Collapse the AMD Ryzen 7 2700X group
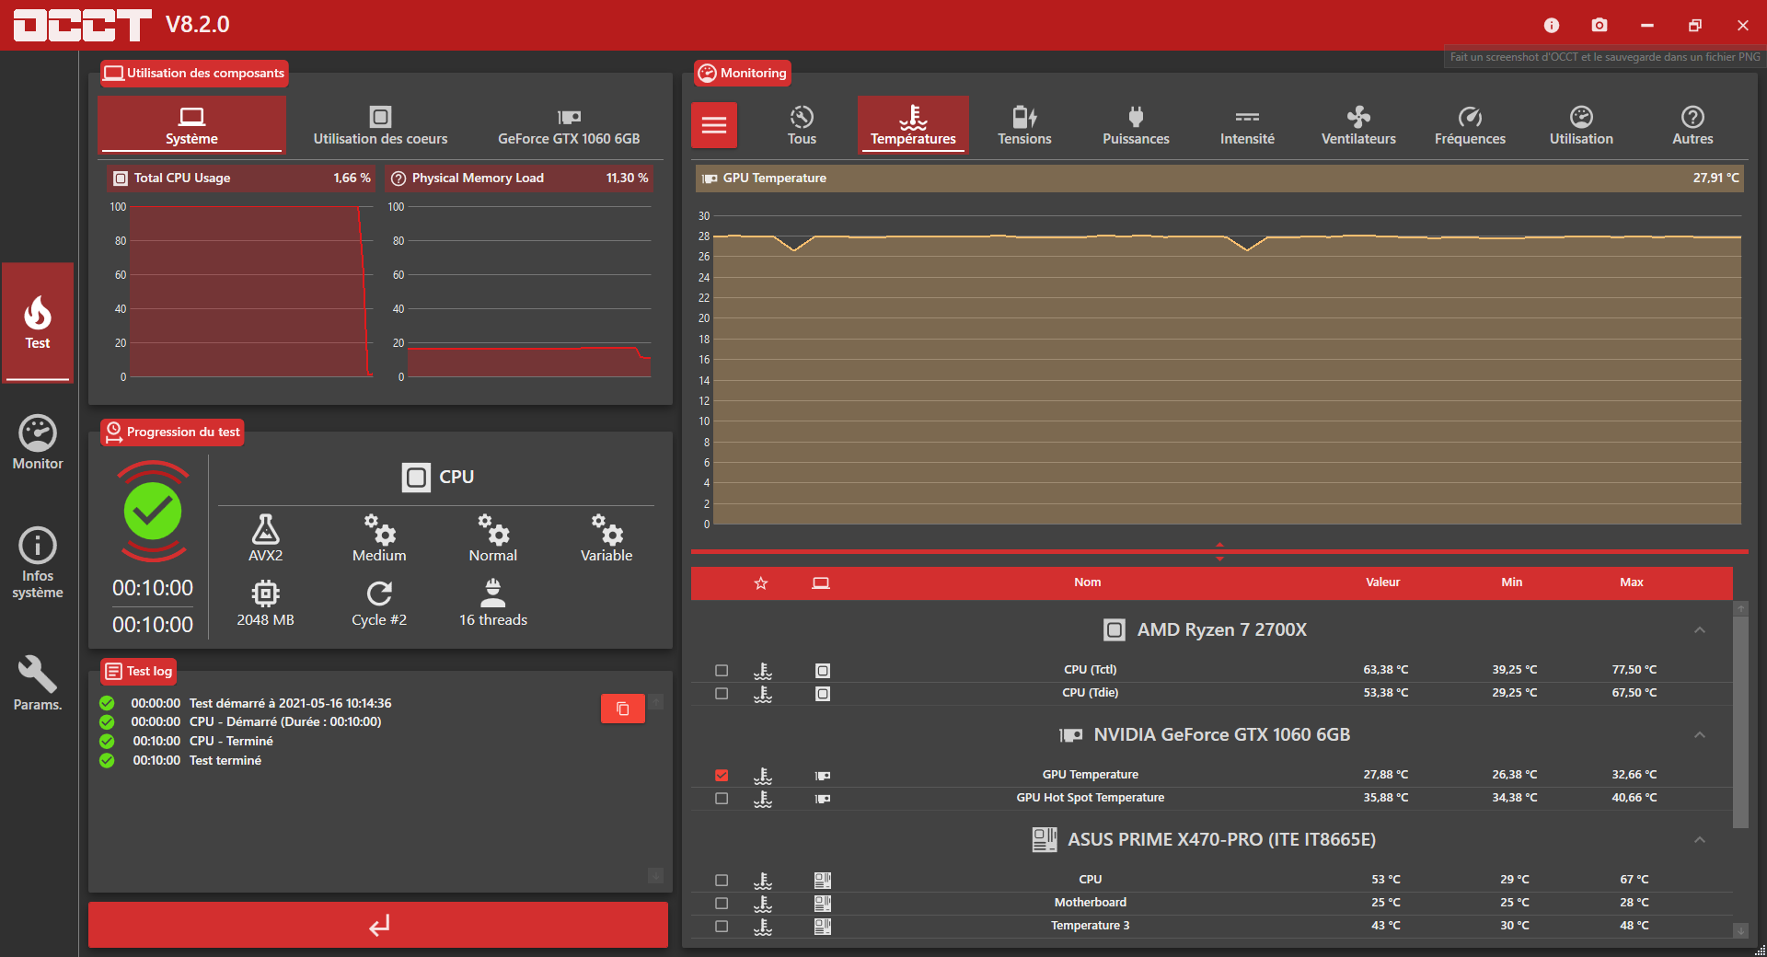1767x957 pixels. 1700,630
